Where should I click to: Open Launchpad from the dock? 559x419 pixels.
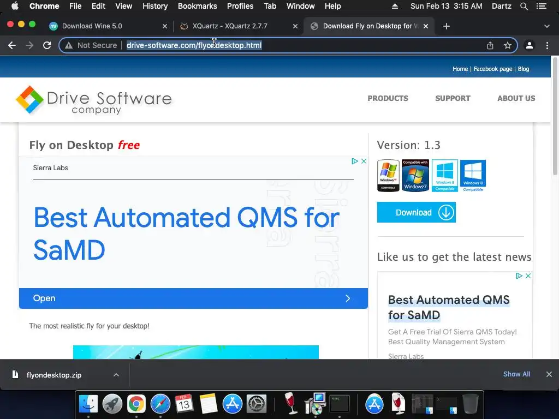pyautogui.click(x=112, y=404)
